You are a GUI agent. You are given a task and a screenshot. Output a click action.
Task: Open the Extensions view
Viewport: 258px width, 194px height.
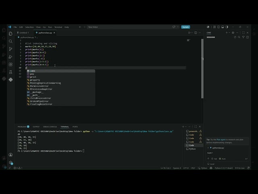point(10,64)
